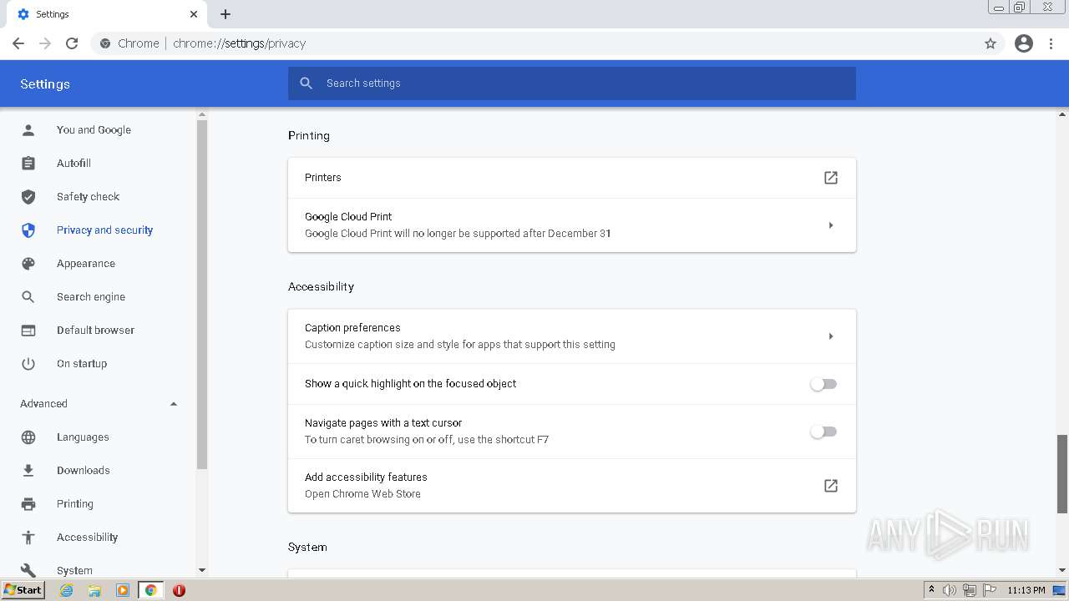Go back to previous page
Viewport: 1069px width, 601px height.
pyautogui.click(x=18, y=43)
